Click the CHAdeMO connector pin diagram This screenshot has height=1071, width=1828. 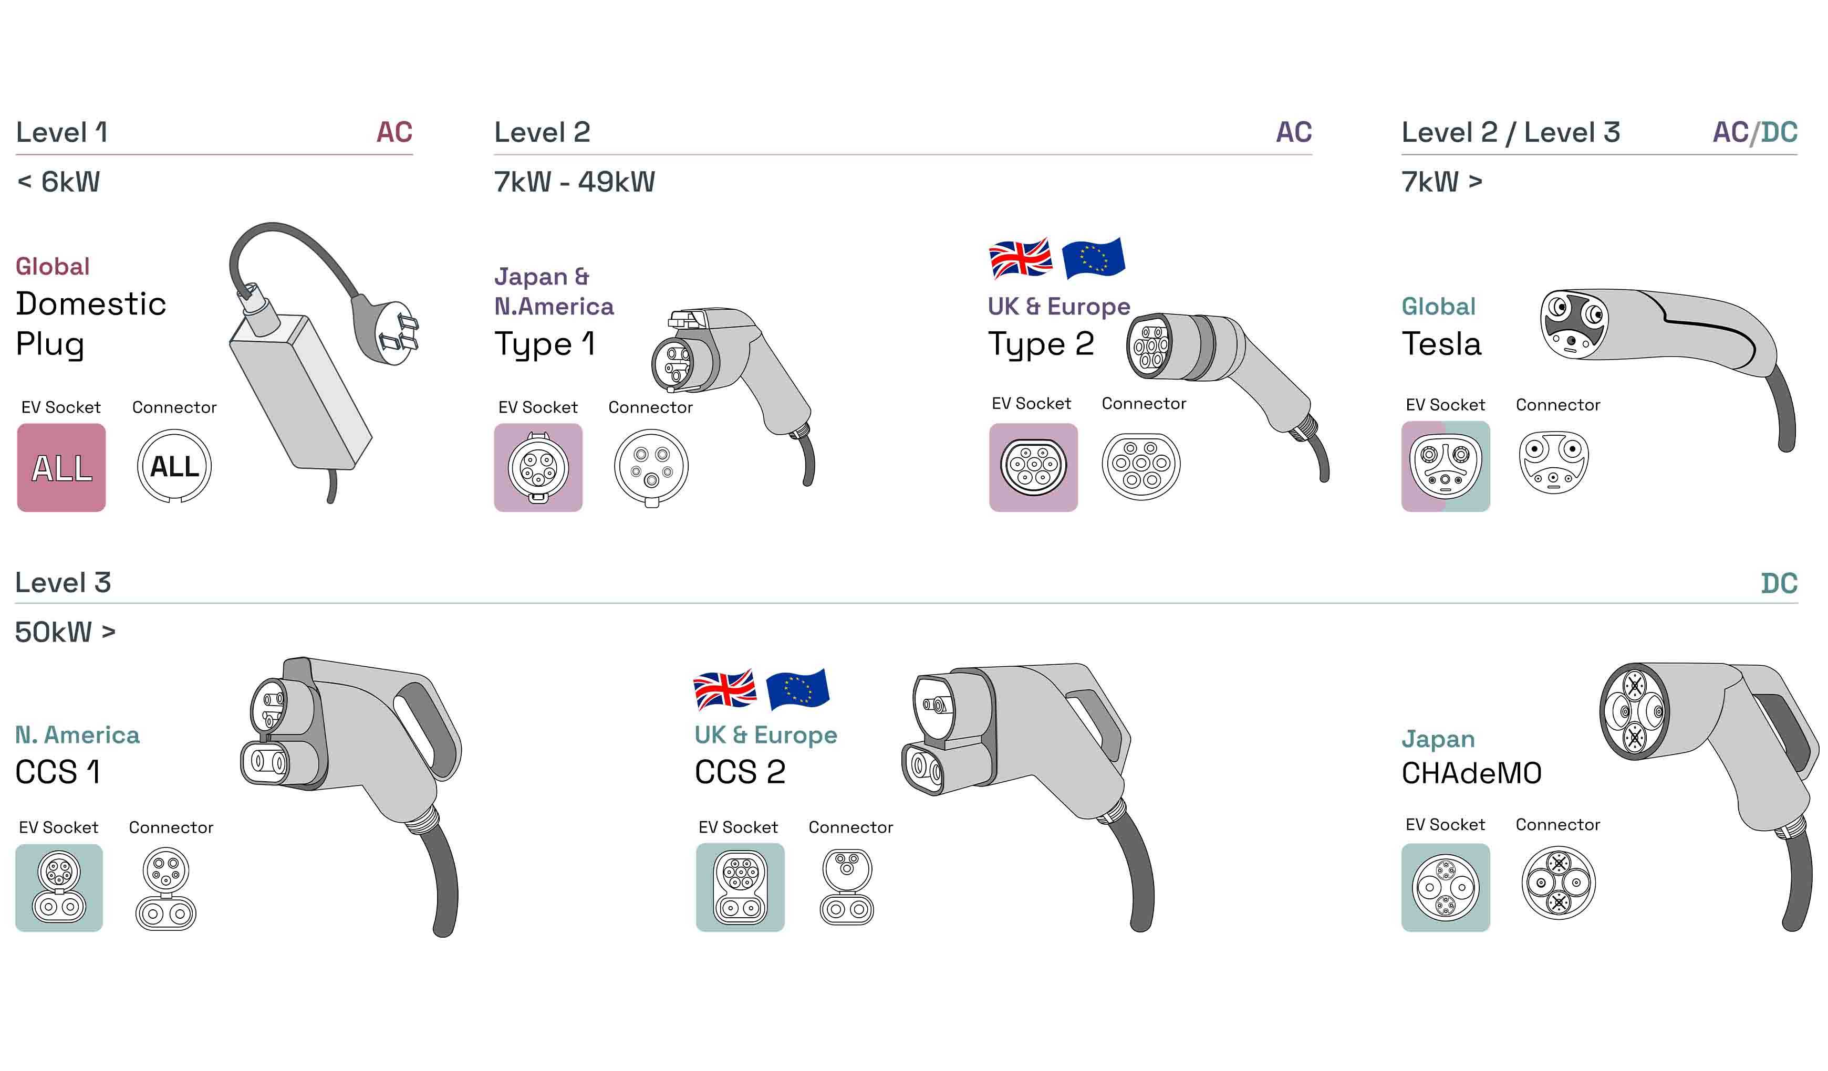coord(1558,883)
